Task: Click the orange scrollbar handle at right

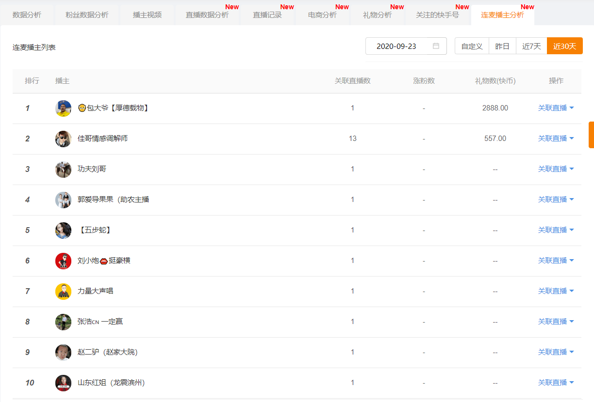Action: point(591,135)
